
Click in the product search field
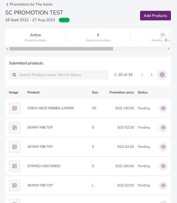(62, 75)
